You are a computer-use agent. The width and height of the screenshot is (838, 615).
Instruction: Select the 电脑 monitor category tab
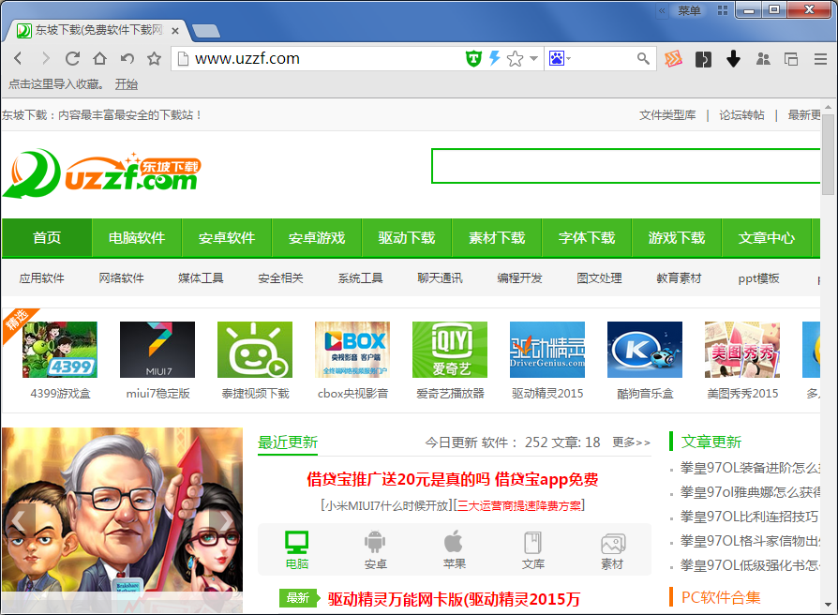click(296, 549)
